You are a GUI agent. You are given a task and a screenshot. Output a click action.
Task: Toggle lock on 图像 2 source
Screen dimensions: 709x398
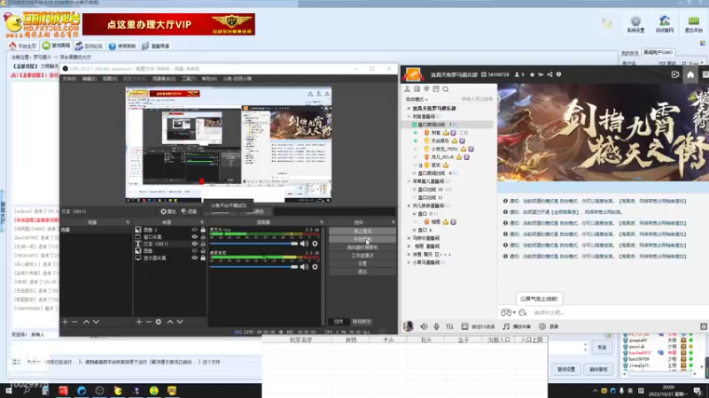tap(203, 230)
